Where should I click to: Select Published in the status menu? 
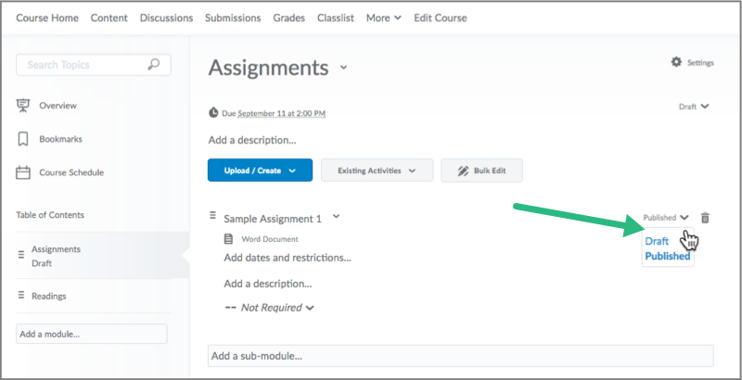pos(667,256)
